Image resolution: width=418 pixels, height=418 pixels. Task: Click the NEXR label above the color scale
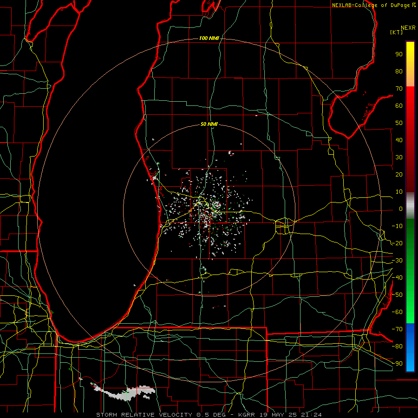408,28
